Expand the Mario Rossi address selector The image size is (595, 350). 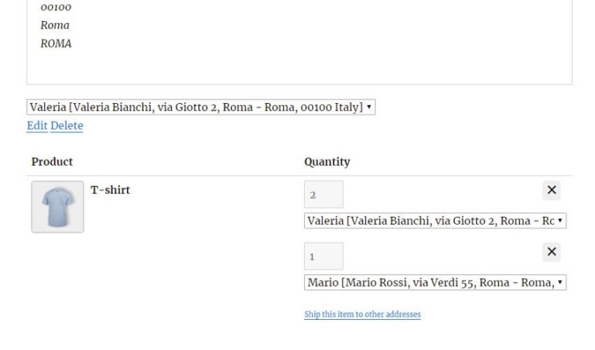click(x=436, y=283)
